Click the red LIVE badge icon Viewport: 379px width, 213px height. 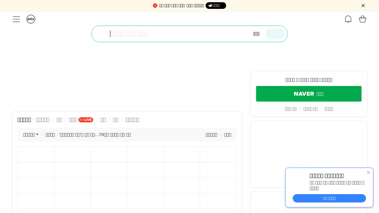pos(86,120)
